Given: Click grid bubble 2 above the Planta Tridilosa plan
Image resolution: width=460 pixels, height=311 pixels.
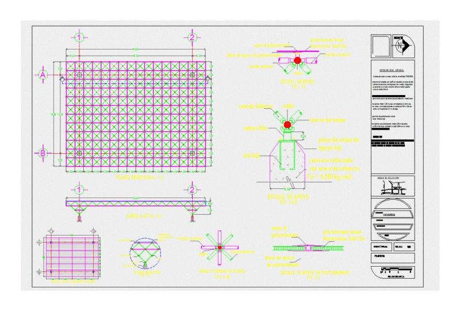Looking at the screenshot, I should tap(192, 37).
